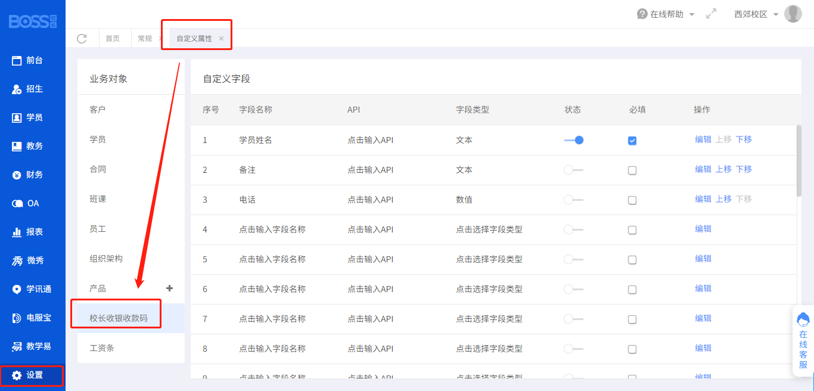Open 前台 front desk sidebar icon
Image resolution: width=814 pixels, height=391 pixels.
tap(17, 60)
